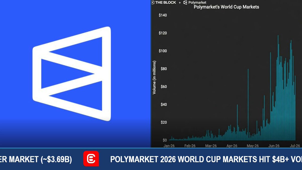Click the Jul-26 x-axis label
This screenshot has width=302, height=170.
pos(295,146)
